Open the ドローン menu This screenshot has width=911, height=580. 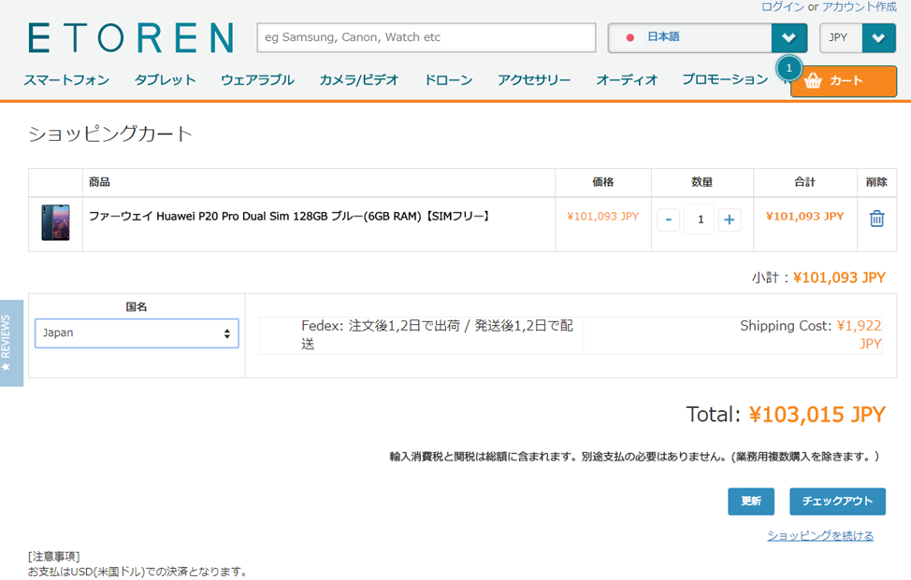pos(449,80)
